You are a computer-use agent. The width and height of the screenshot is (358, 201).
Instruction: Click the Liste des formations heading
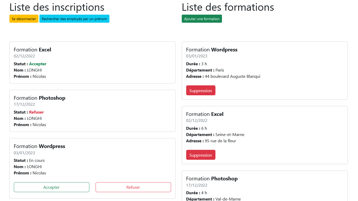pos(228,7)
